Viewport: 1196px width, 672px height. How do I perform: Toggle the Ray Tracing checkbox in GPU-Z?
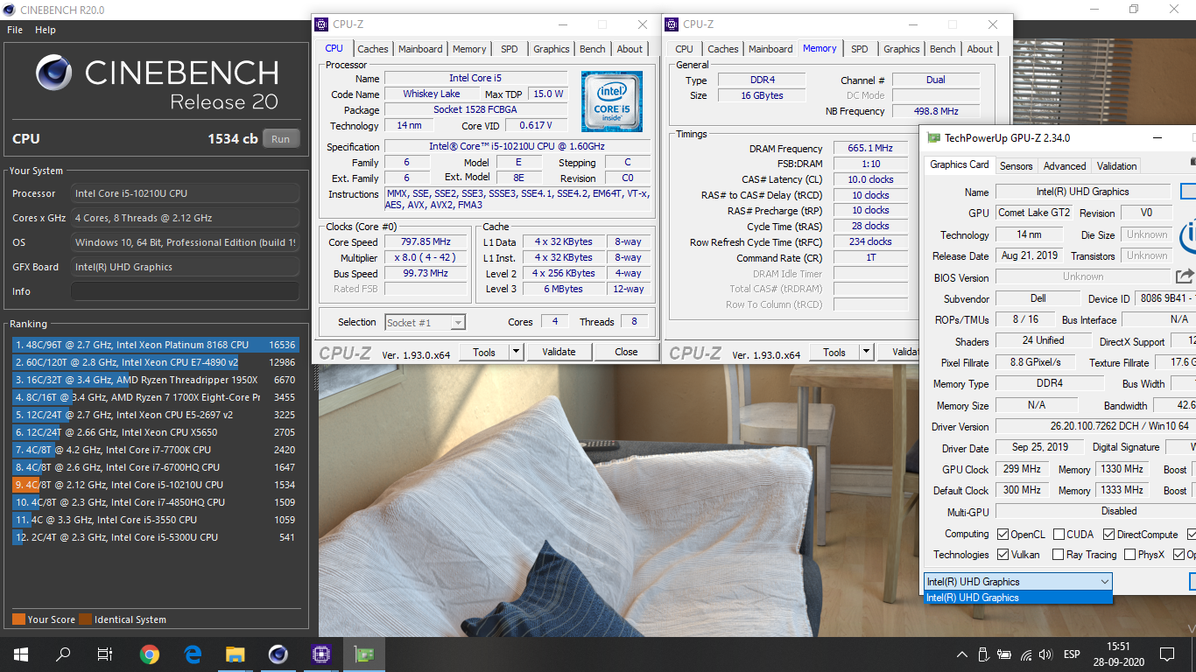tap(1057, 555)
